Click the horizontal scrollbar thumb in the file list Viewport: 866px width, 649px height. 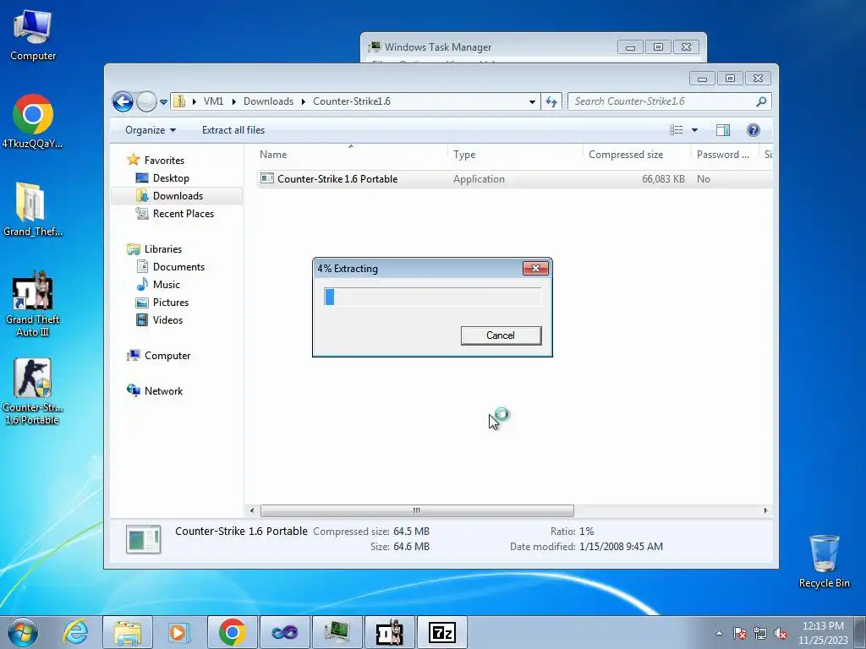(417, 510)
